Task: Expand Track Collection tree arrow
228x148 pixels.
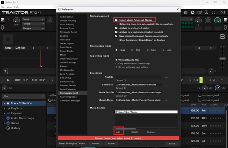Action: coord(4,103)
